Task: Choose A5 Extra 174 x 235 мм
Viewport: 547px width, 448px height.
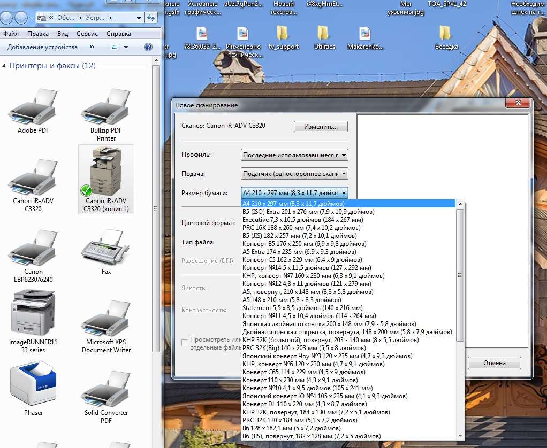Action: (348, 251)
